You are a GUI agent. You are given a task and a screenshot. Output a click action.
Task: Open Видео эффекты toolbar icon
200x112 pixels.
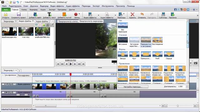click(x=90, y=14)
